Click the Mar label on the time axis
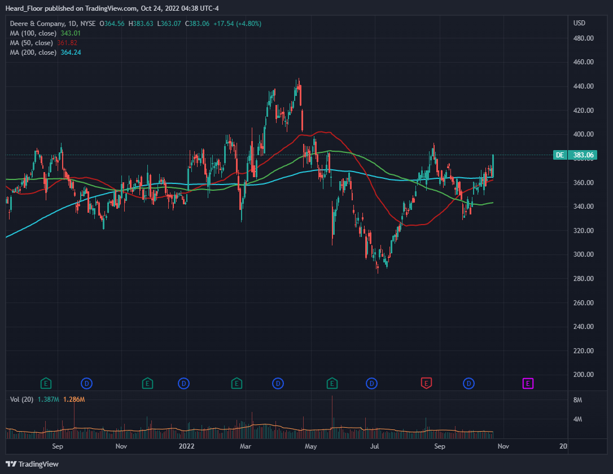613x474 pixels. coord(246,446)
